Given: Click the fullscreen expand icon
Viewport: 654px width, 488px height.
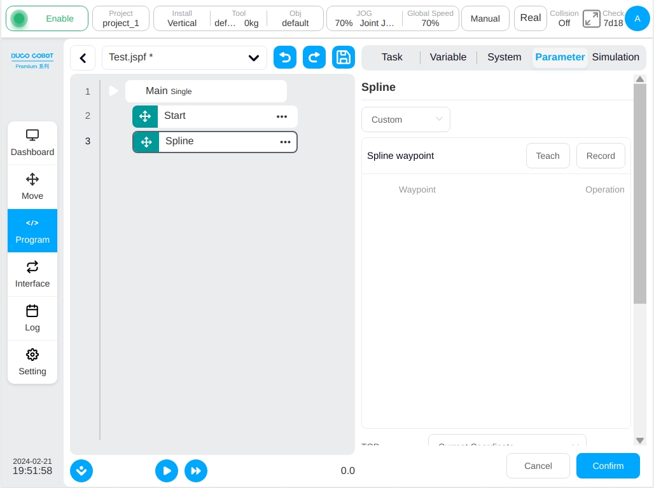Looking at the screenshot, I should tap(591, 19).
